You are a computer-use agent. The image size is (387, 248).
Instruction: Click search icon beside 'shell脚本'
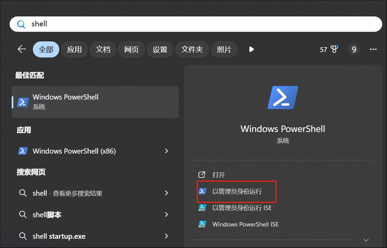click(23, 215)
